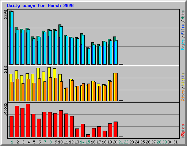Viewport: 187px width, 146px height.
Task: Click green day label 29 on the x-axis
Action: pos(164,142)
